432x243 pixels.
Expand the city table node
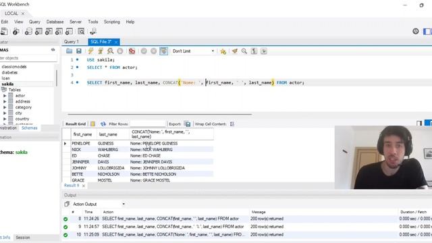point(5,113)
